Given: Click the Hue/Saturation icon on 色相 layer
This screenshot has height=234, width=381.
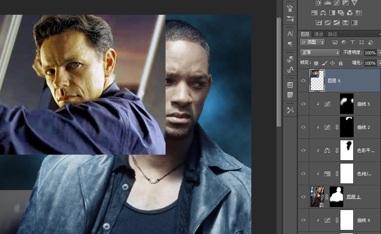Looking at the screenshot, I should point(327,173).
